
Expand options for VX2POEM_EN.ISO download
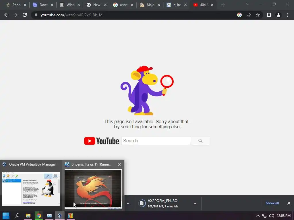tap(195, 203)
